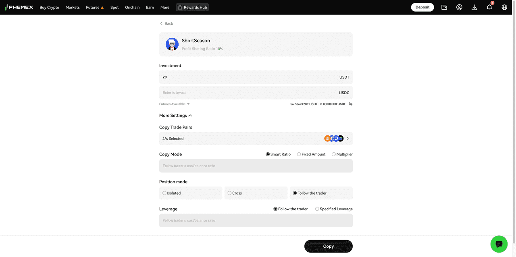Click the download app icon
Image resolution: width=516 pixels, height=257 pixels.
click(x=474, y=7)
